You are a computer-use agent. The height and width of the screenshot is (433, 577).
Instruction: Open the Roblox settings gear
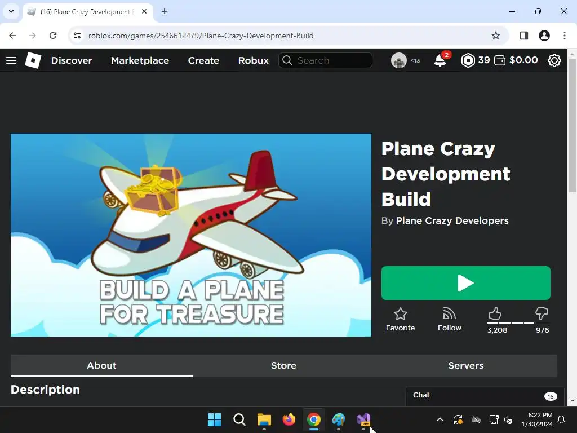(x=554, y=60)
